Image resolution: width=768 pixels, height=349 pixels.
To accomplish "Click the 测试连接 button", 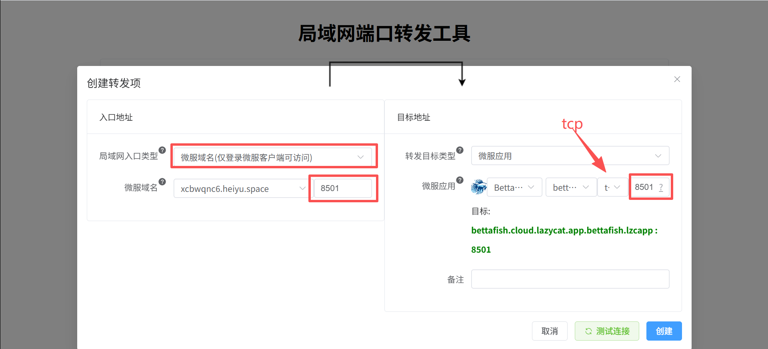I will click(x=607, y=331).
